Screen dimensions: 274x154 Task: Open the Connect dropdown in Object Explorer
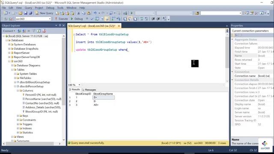[9, 31]
